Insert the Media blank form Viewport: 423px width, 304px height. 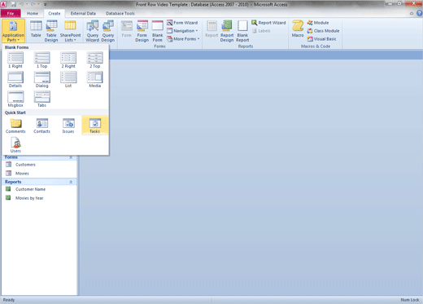click(x=95, y=80)
